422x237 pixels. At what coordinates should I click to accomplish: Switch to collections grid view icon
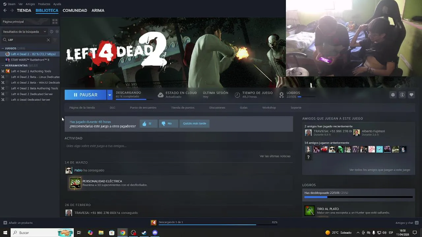pos(55,22)
